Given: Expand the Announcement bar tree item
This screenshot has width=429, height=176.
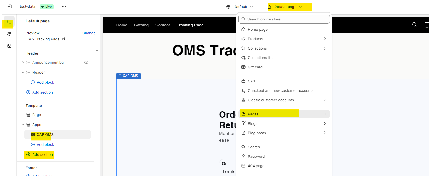Looking at the screenshot, I should tap(23, 62).
